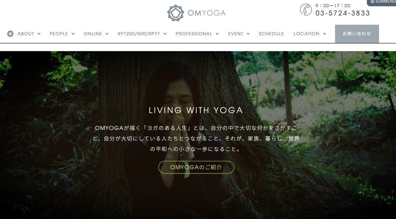396x219 pixels.
Task: Click the OMYOGA geometric logo icon in header
Action: (175, 13)
